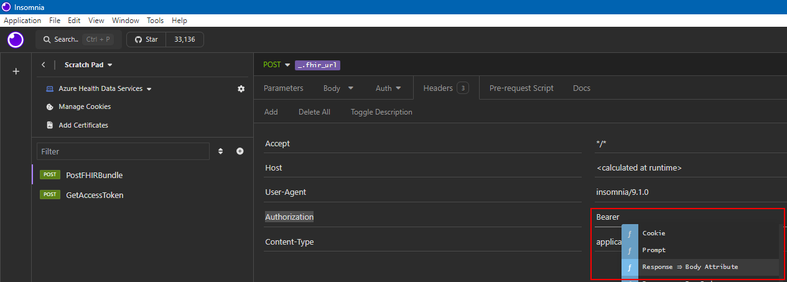This screenshot has width=787, height=282.
Task: Click the create request plus circle icon
Action: [240, 151]
